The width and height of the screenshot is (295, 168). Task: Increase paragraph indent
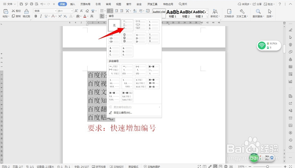(122, 11)
